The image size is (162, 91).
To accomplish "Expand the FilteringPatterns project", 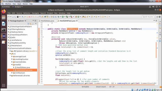I will coord(8,29).
